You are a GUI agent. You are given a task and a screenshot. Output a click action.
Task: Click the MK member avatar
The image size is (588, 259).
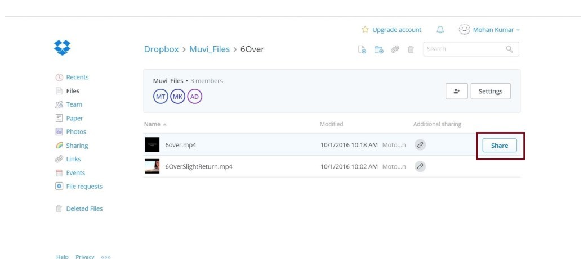pyautogui.click(x=177, y=97)
